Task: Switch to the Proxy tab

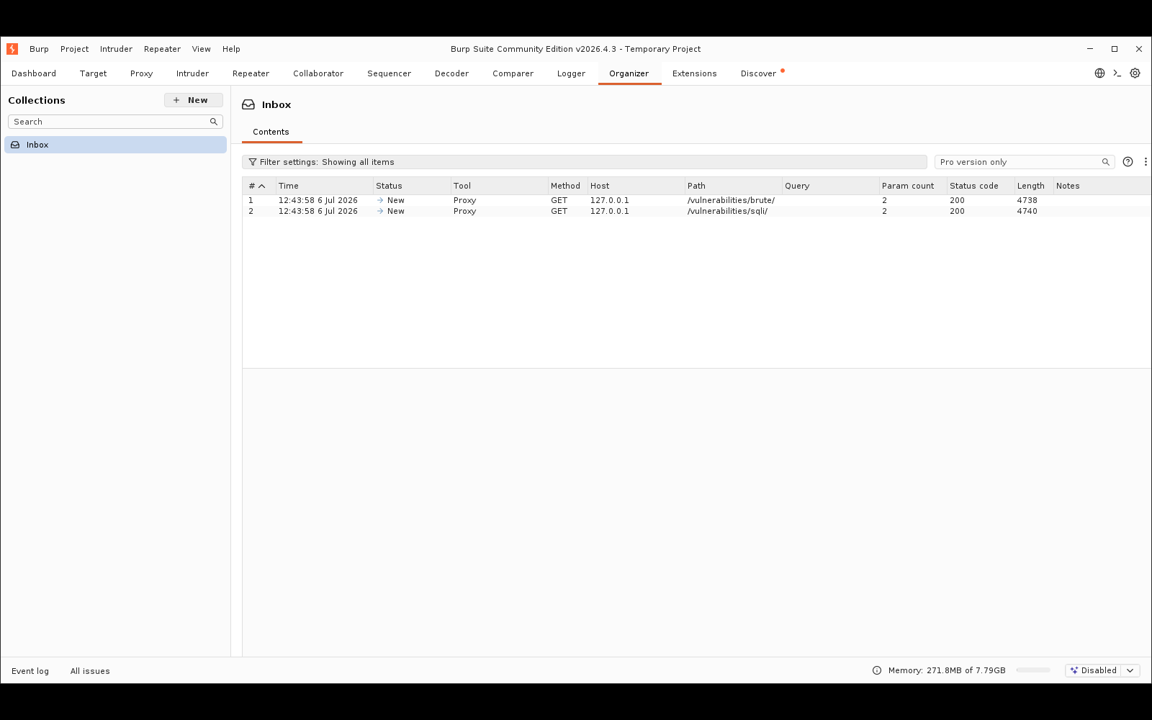Action: (141, 73)
